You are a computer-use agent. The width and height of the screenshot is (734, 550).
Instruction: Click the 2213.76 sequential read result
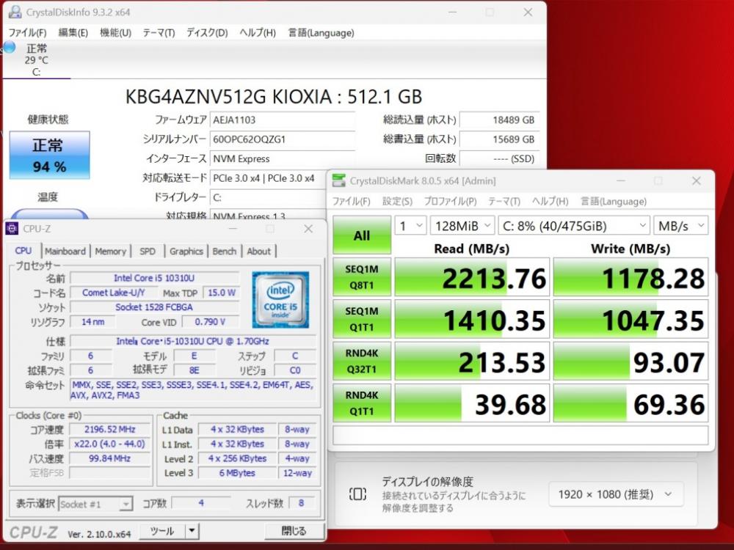(472, 277)
